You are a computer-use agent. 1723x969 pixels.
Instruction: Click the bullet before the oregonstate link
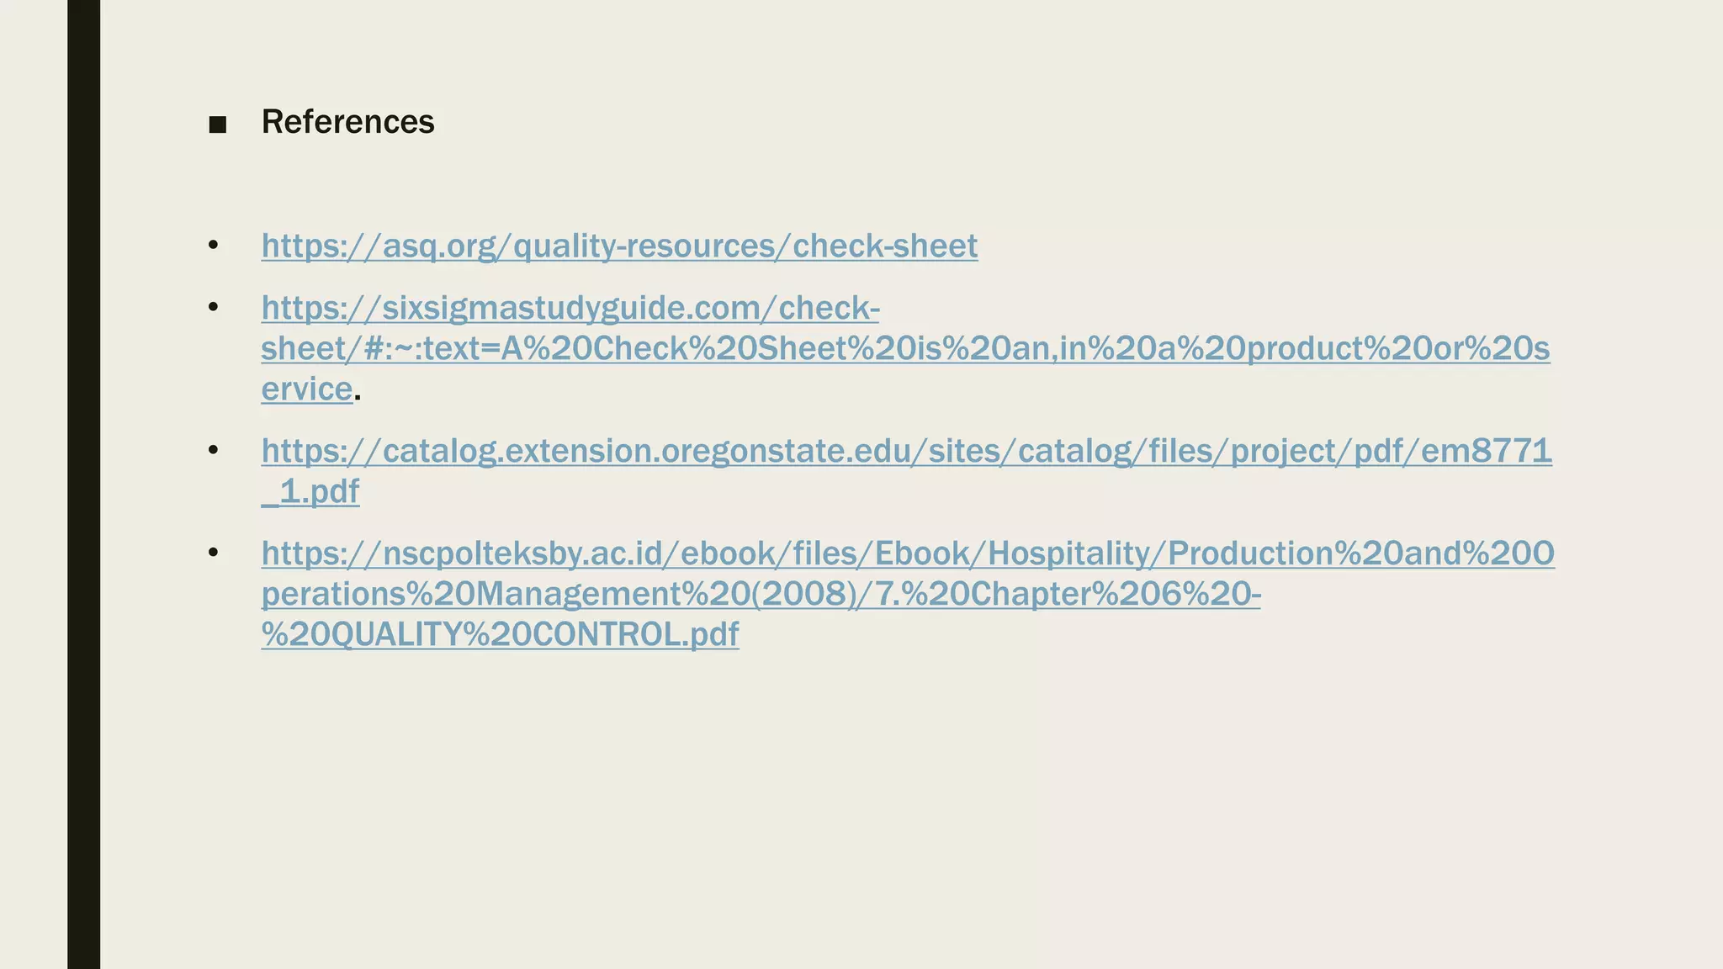214,451
